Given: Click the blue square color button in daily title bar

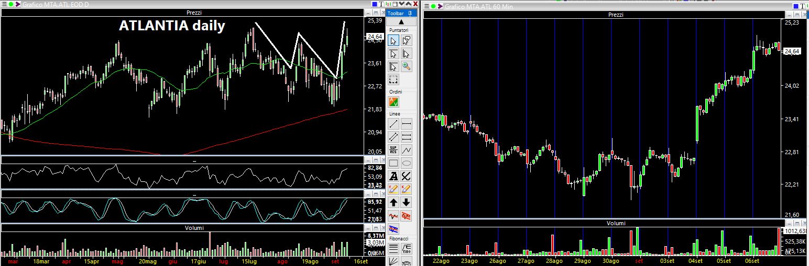Looking at the screenshot, I should [x=374, y=4].
